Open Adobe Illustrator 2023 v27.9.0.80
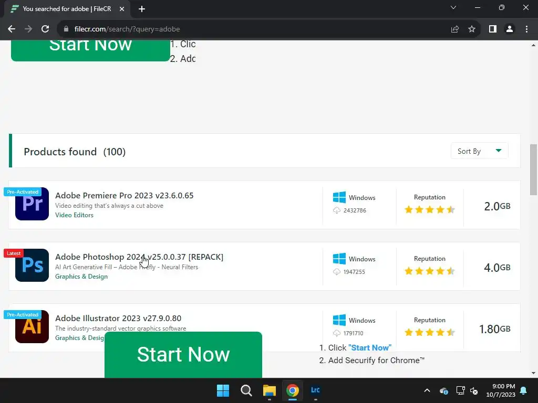Viewport: 538px width, 403px height. [118, 318]
